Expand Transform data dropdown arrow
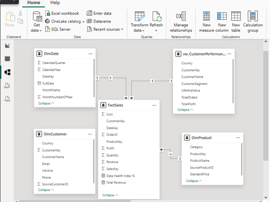270x202 pixels. [x=143, y=31]
